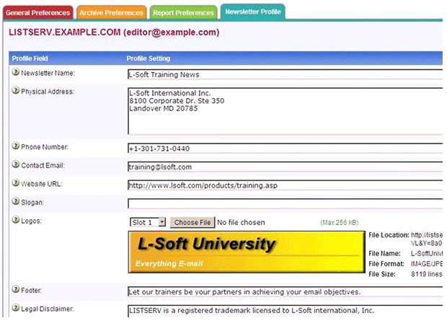The image size is (447, 321).
Task: Switch to General Preferences tab
Action: pos(38,12)
